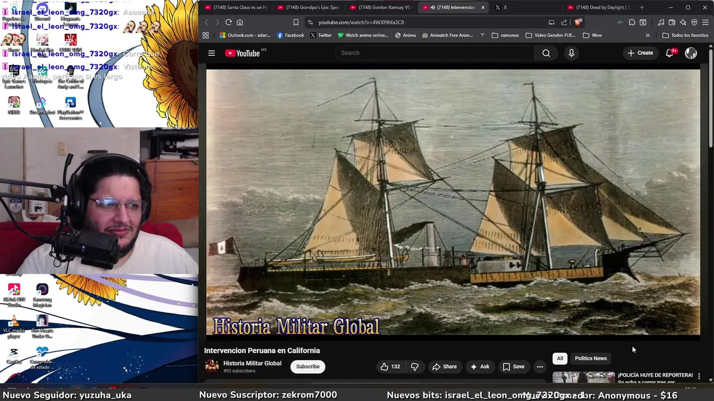Open a new browser tab

(641, 7)
